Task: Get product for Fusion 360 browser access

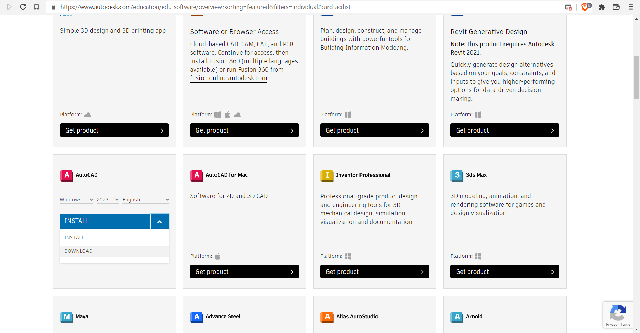Action: [244, 130]
